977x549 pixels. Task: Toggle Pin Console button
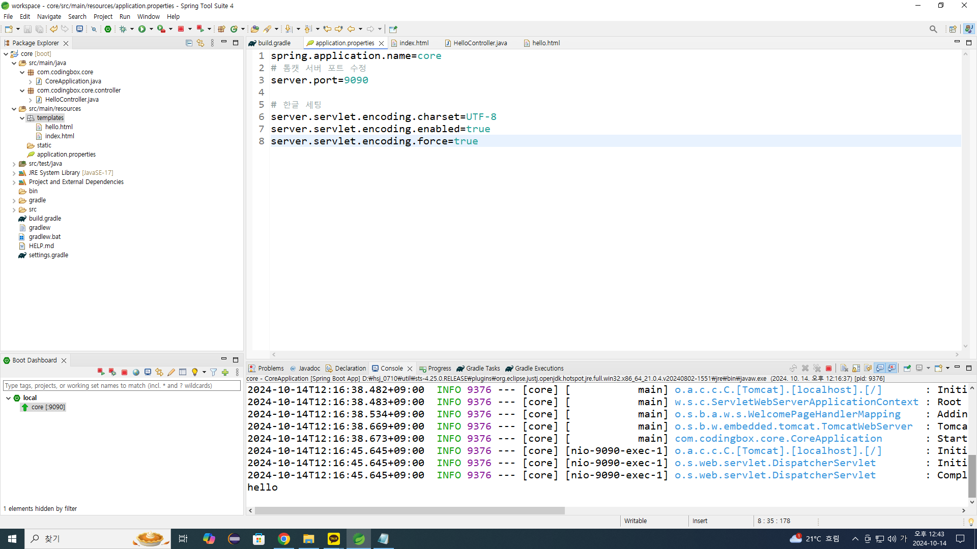point(907,368)
